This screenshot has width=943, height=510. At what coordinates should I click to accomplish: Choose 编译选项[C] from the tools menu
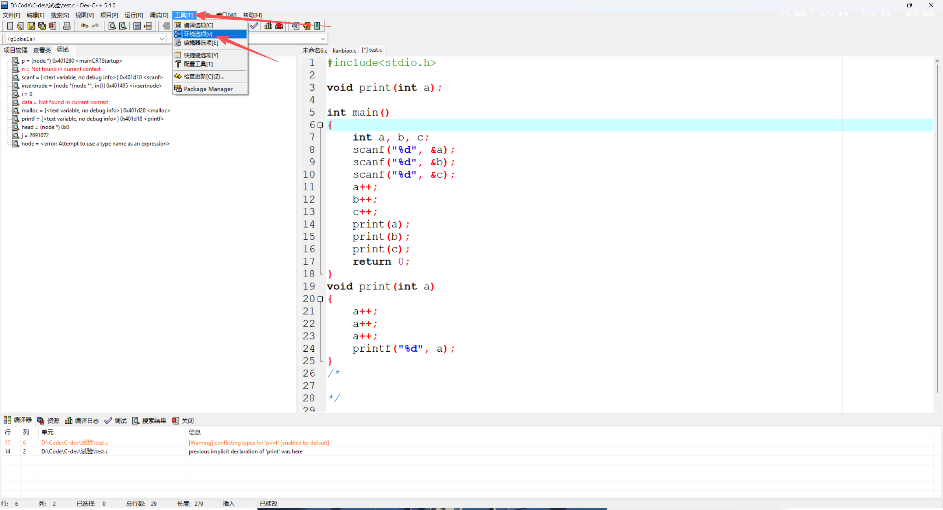(210, 25)
